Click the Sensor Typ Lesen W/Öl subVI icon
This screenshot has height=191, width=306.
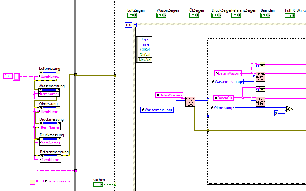click(190, 102)
